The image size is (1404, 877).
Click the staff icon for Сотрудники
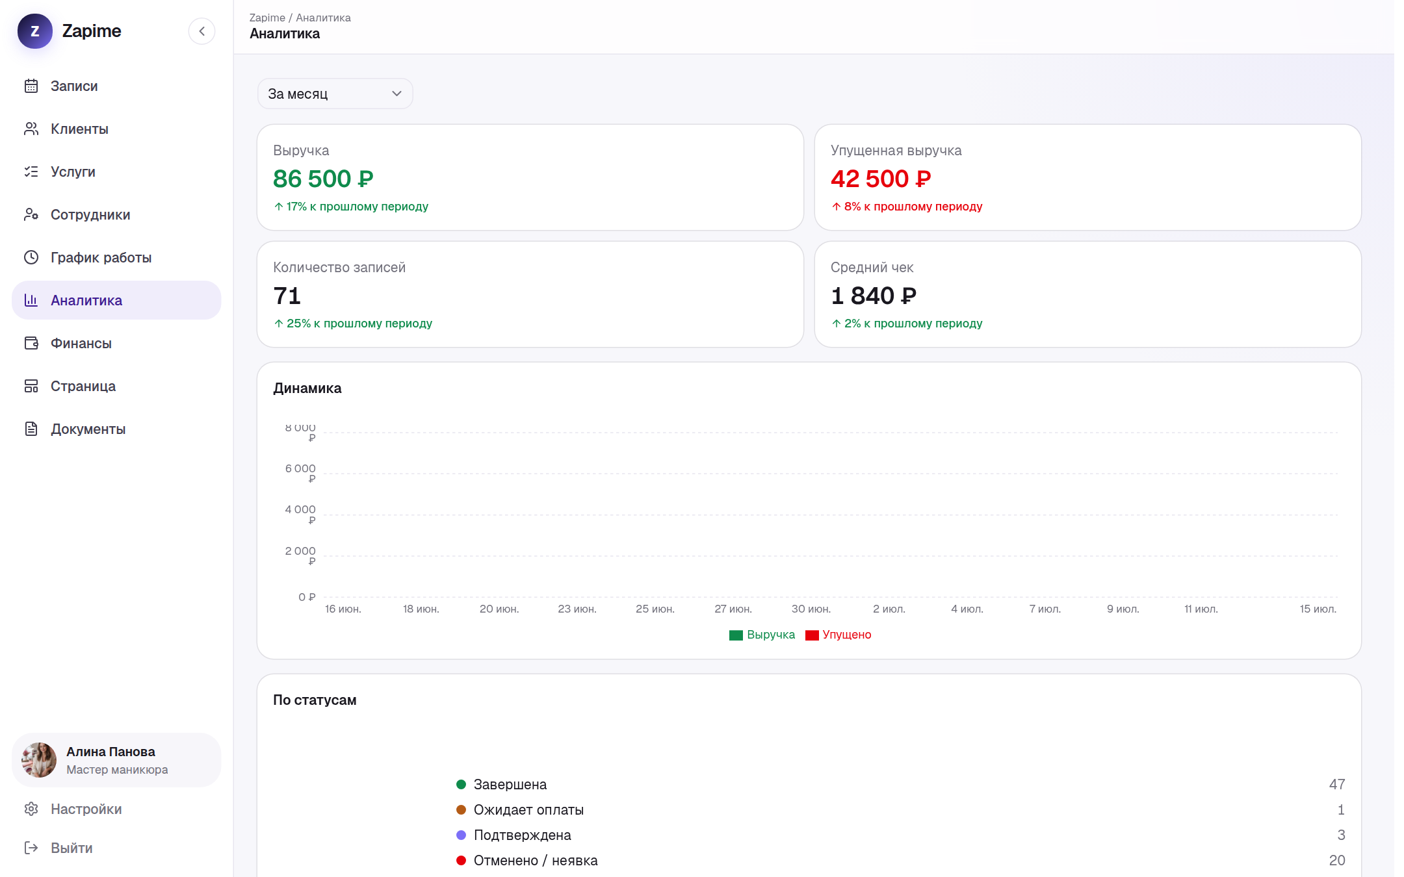click(x=31, y=214)
